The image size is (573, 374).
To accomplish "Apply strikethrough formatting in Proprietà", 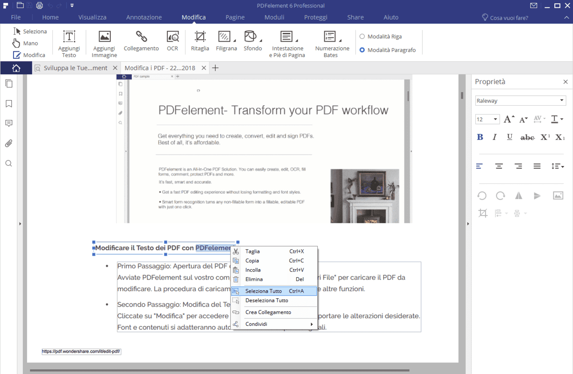I will [527, 137].
